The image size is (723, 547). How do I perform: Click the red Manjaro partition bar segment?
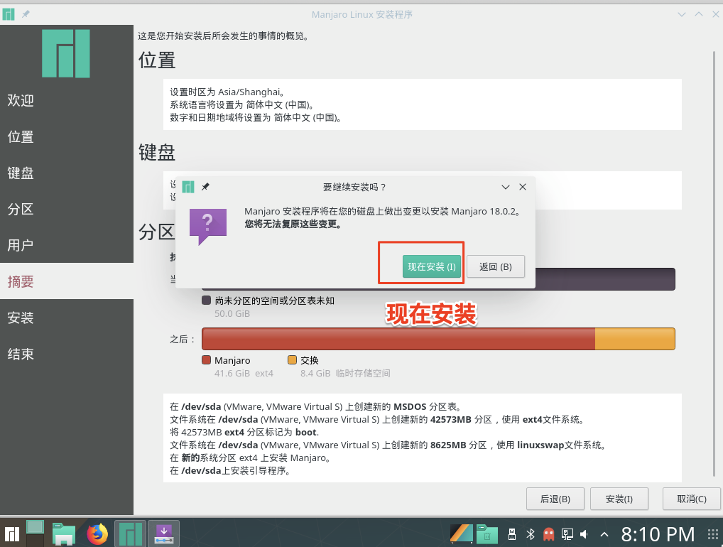click(x=398, y=339)
